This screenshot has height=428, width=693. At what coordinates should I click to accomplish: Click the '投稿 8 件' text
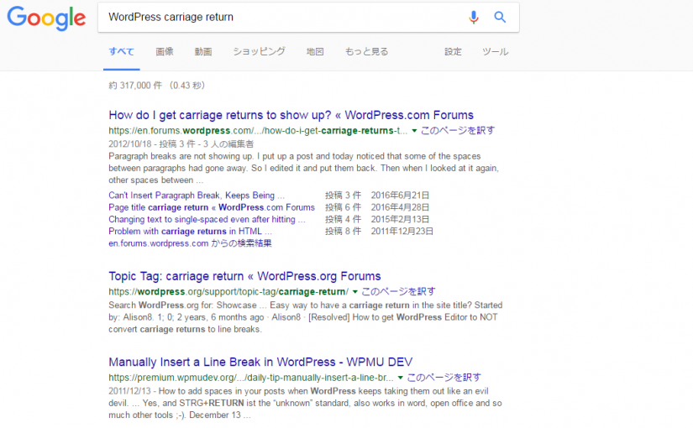343,231
